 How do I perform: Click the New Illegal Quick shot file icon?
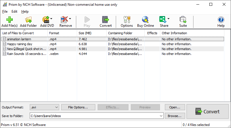point(4,49)
